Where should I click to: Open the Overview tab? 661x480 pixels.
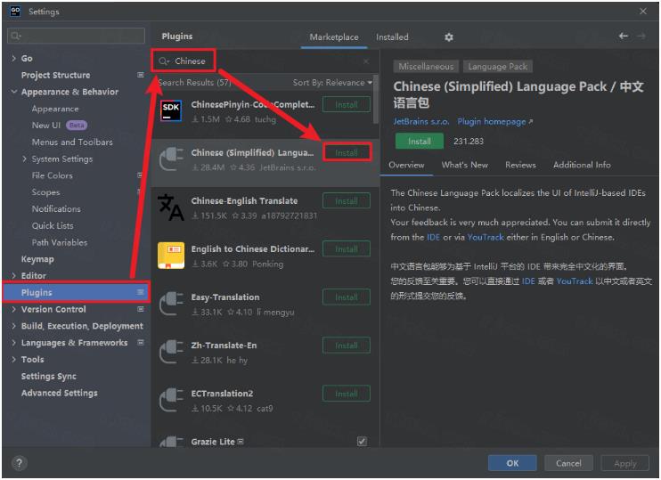click(x=406, y=165)
